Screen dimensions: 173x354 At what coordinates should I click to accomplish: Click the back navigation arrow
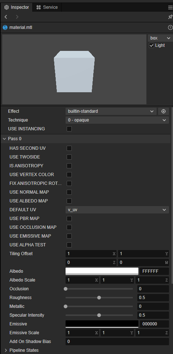coord(6,17)
